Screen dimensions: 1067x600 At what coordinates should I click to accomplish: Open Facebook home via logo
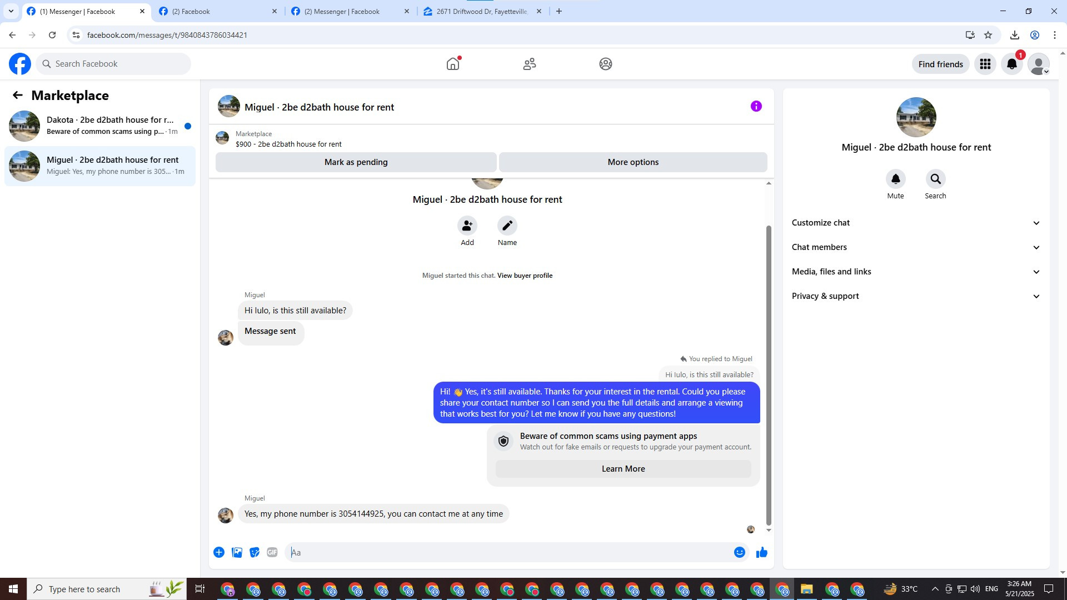(x=20, y=64)
